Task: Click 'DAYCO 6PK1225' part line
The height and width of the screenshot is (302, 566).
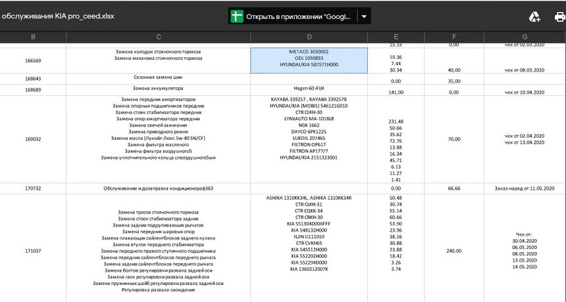Action: click(x=309, y=132)
